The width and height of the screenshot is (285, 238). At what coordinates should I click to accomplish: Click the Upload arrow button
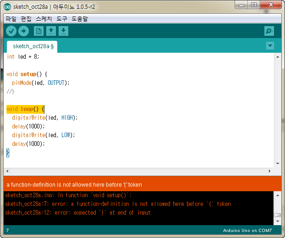click(24, 31)
